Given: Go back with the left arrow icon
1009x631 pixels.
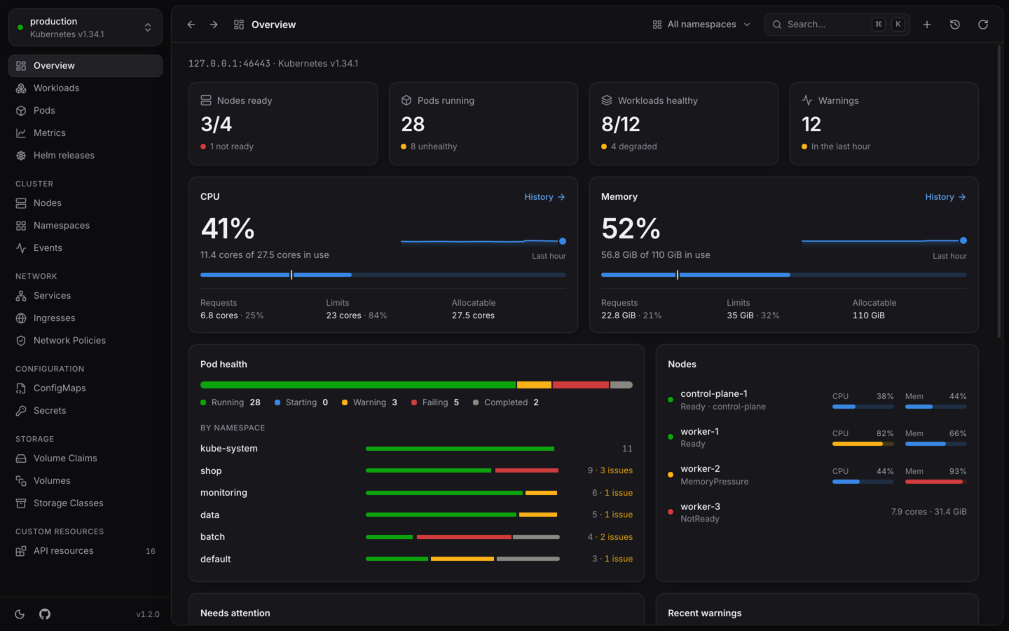Looking at the screenshot, I should 191,25.
